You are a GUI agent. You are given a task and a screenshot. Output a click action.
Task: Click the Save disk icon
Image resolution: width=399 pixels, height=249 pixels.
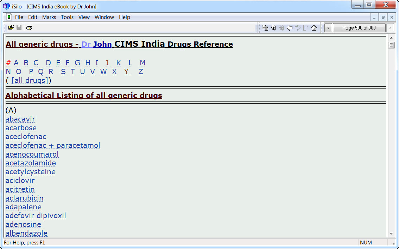coord(19,27)
